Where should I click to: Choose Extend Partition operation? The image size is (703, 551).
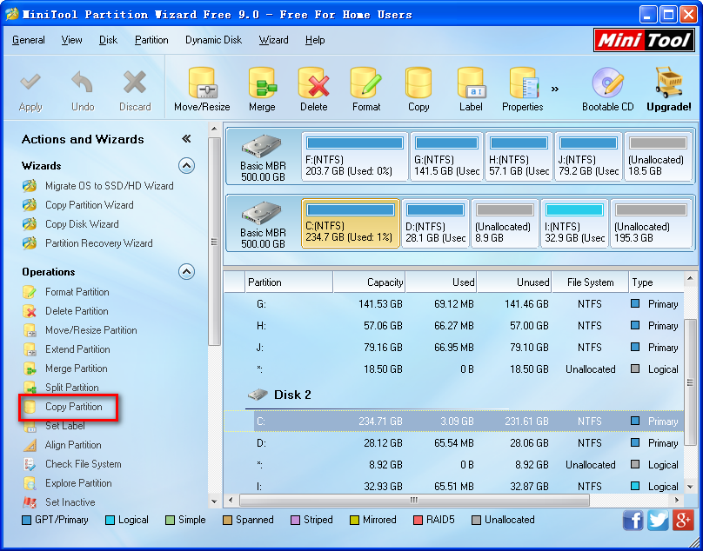tap(77, 349)
